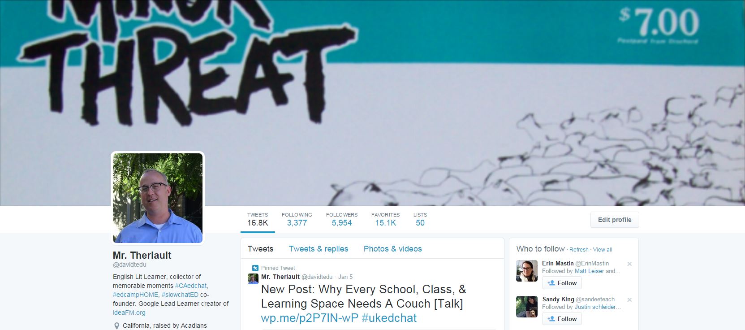View the Following count 3,377
745x330 pixels.
click(297, 219)
